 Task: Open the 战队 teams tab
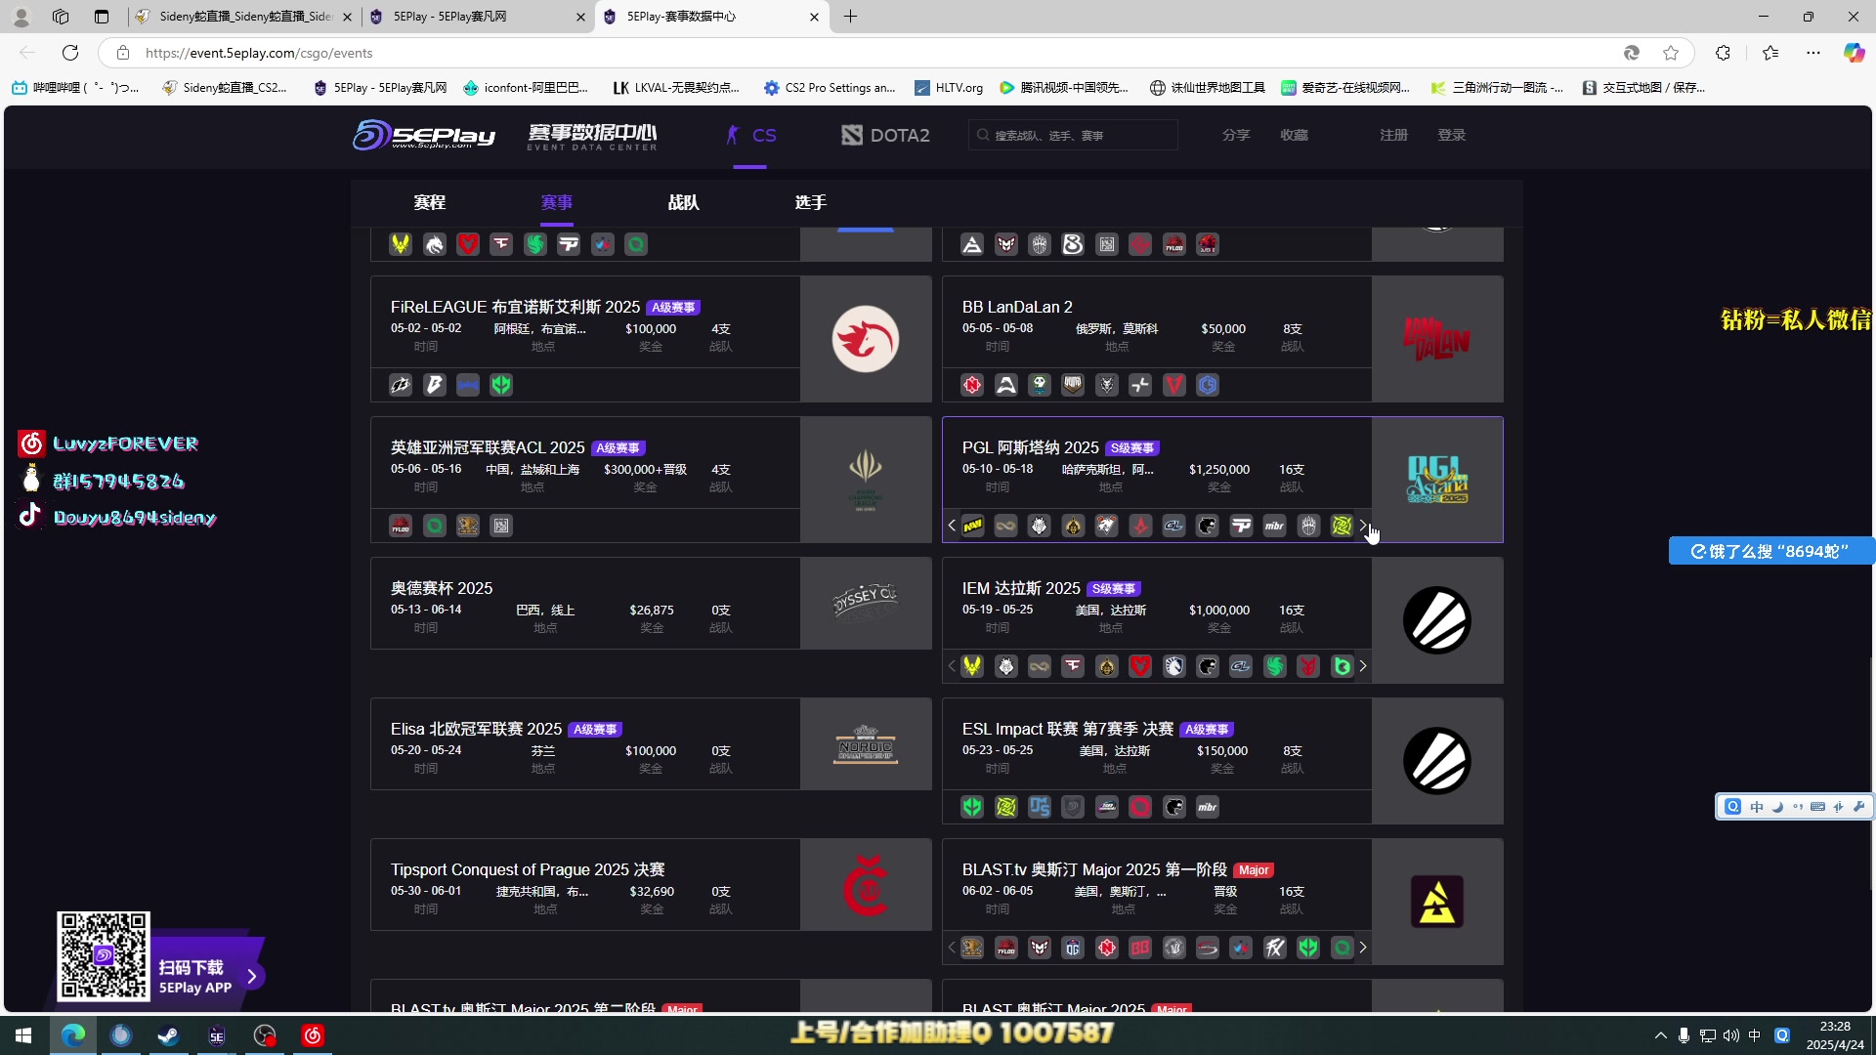(x=684, y=202)
